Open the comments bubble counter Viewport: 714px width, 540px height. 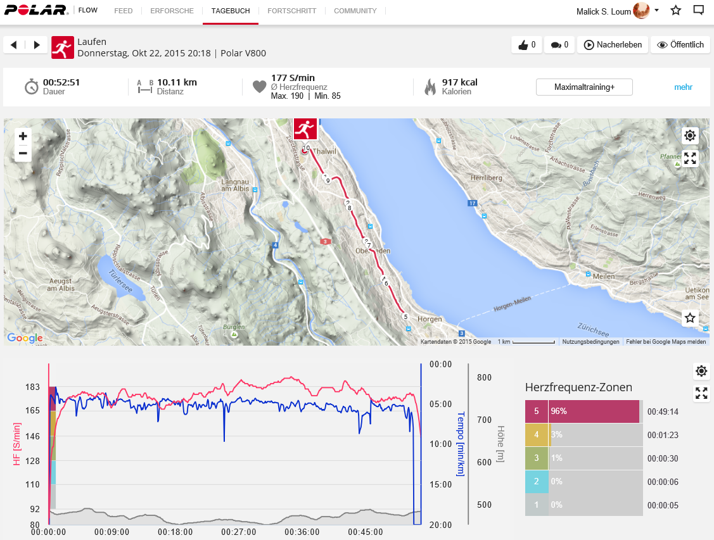coord(559,45)
